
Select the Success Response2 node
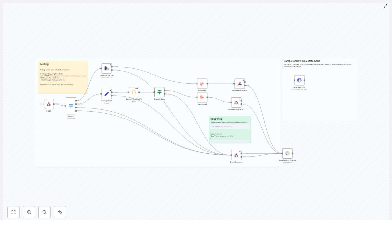[x=236, y=102]
